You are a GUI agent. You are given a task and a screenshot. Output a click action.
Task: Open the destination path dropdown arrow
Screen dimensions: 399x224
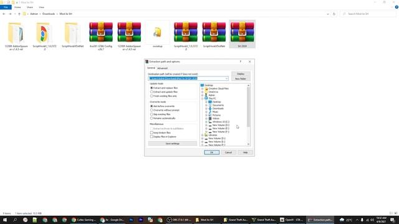click(x=226, y=78)
